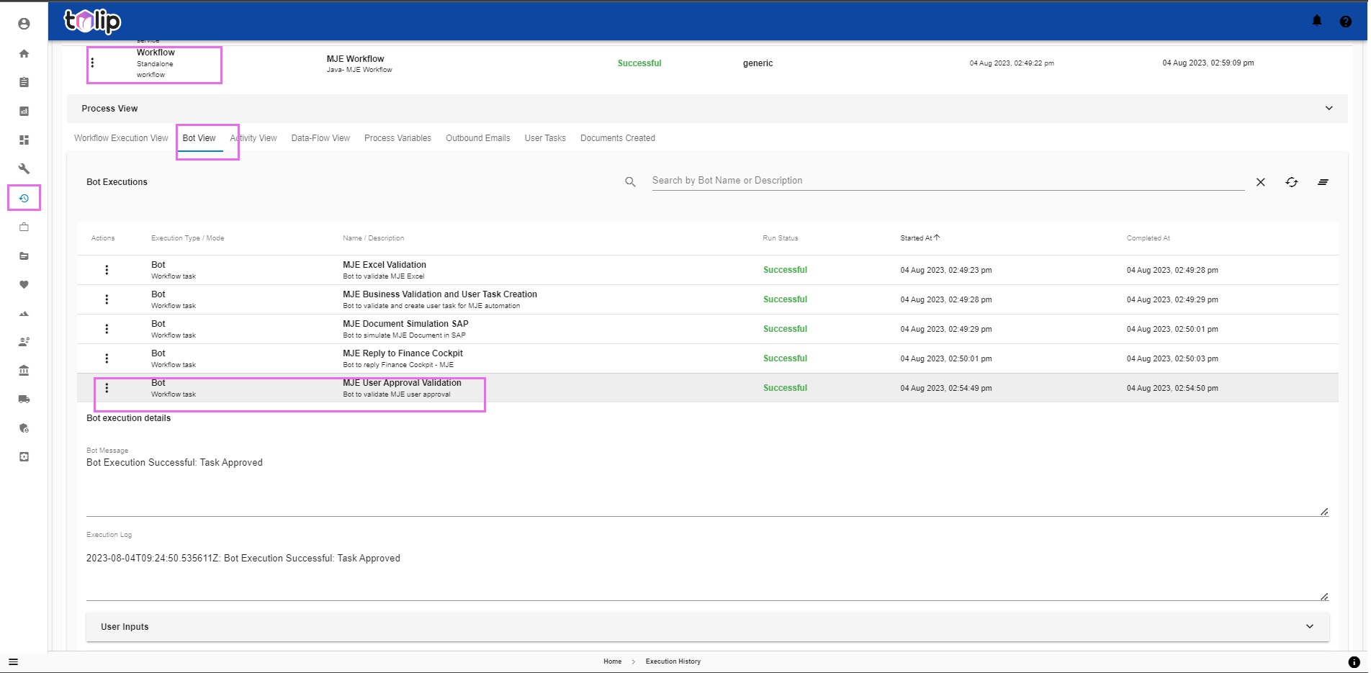The height and width of the screenshot is (673, 1371).
Task: Click the Name / Description column header
Action: coord(373,238)
